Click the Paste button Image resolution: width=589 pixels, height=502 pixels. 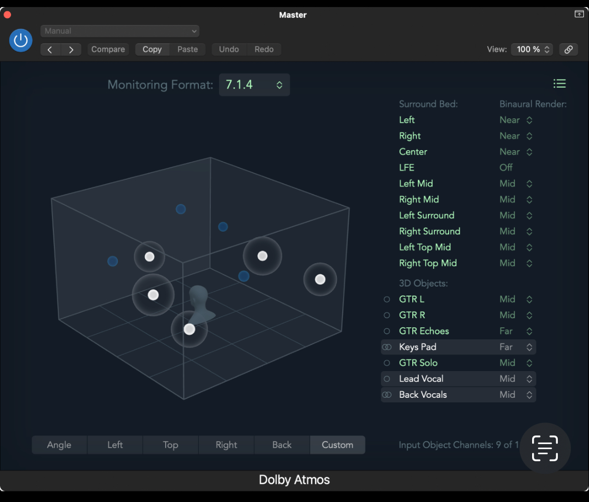click(187, 50)
